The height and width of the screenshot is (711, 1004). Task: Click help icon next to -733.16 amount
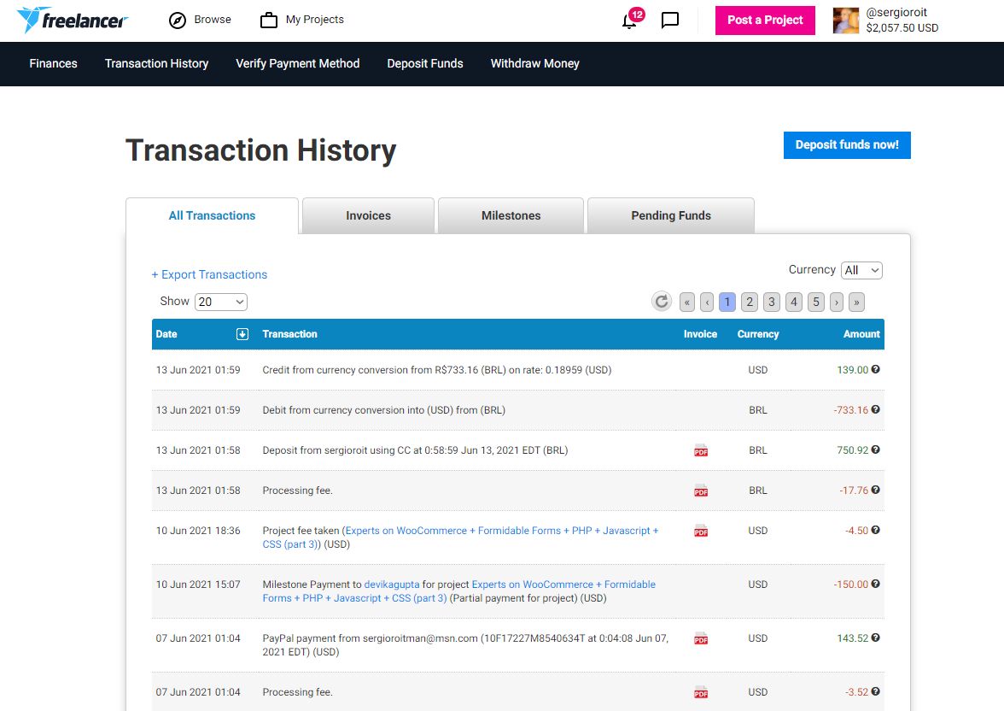pyautogui.click(x=875, y=409)
